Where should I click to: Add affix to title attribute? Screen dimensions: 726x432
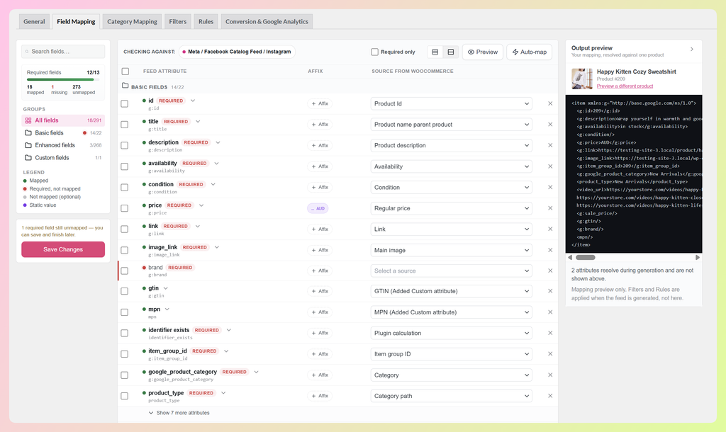pos(320,125)
